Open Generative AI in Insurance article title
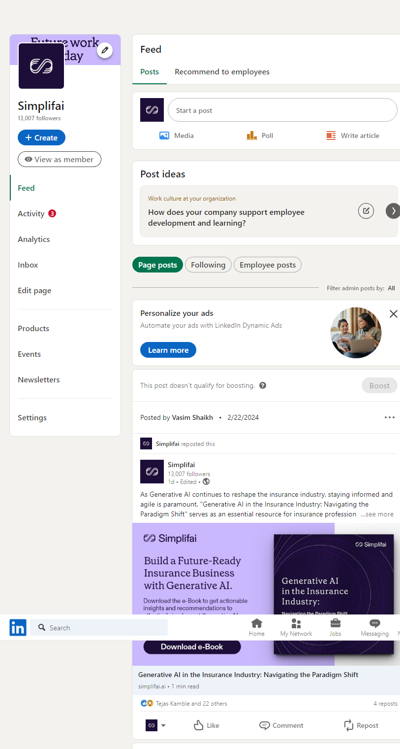Screen dimensions: 400x749 [x=248, y=675]
